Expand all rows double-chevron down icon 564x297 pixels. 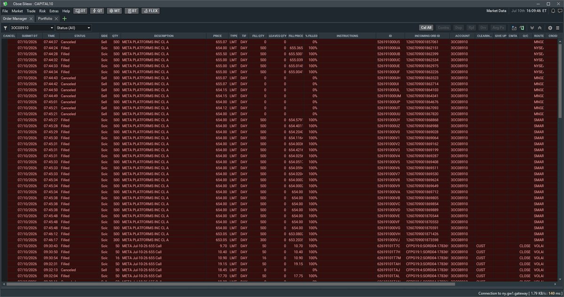[532, 28]
